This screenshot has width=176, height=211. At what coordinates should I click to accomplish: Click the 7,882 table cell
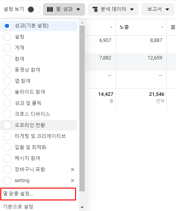(x=105, y=58)
